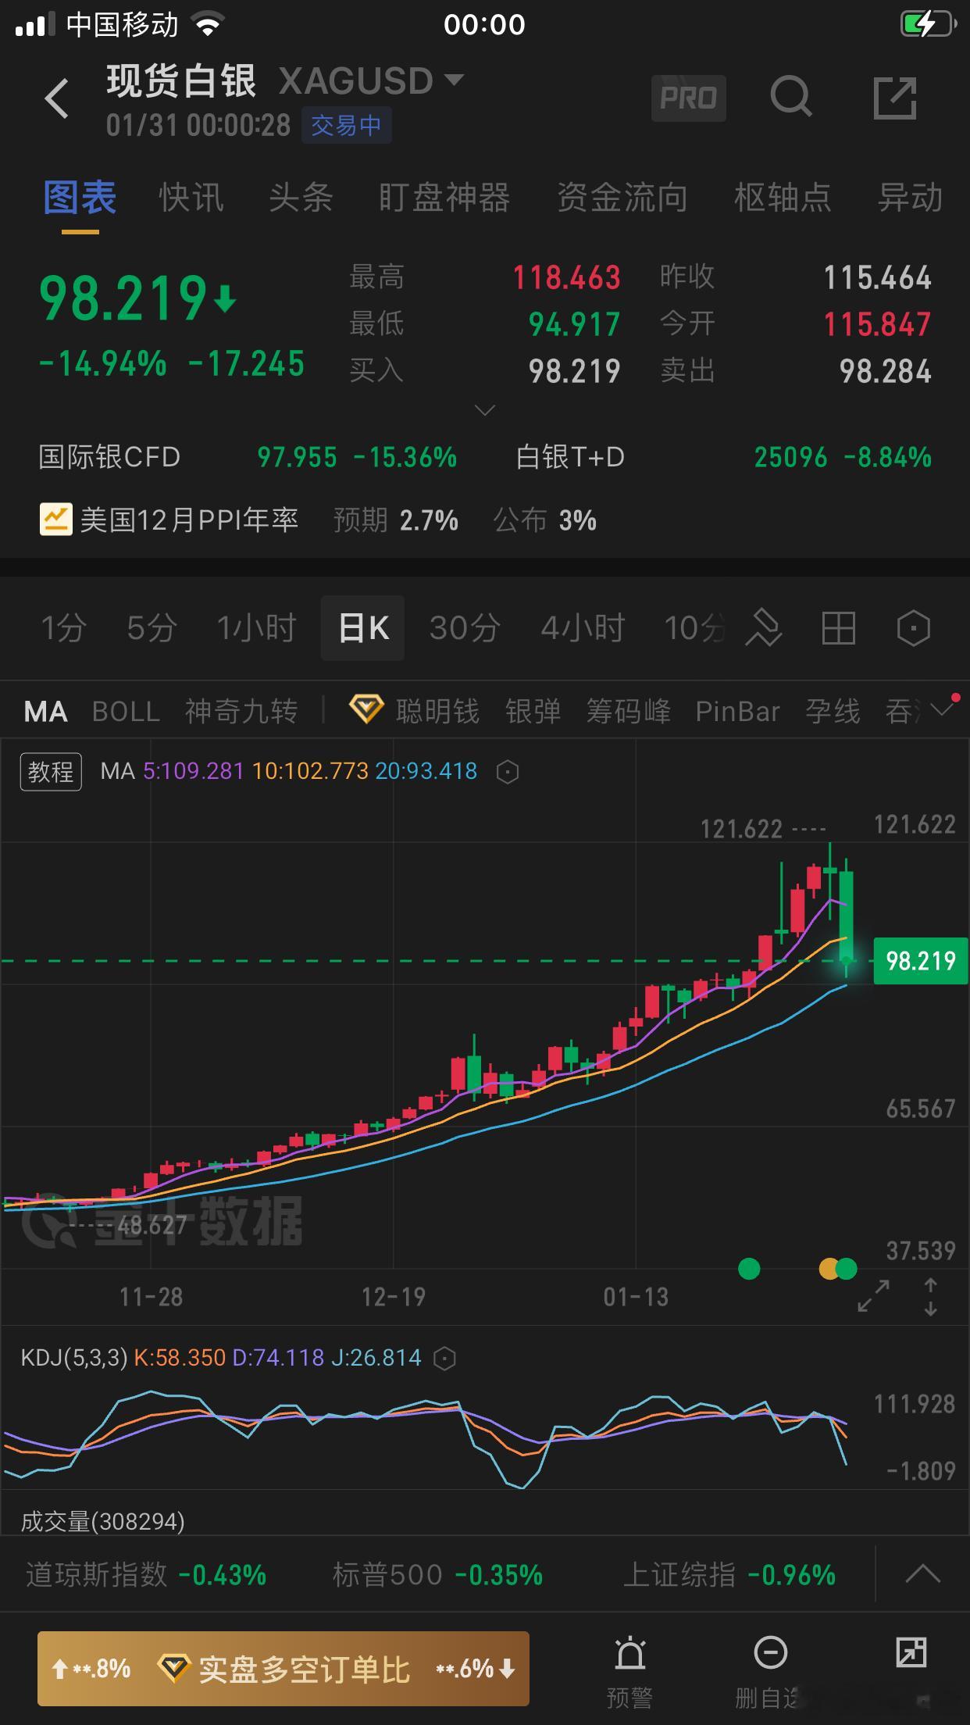
Task: Tap the PPI economic data chart icon
Action: (56, 520)
